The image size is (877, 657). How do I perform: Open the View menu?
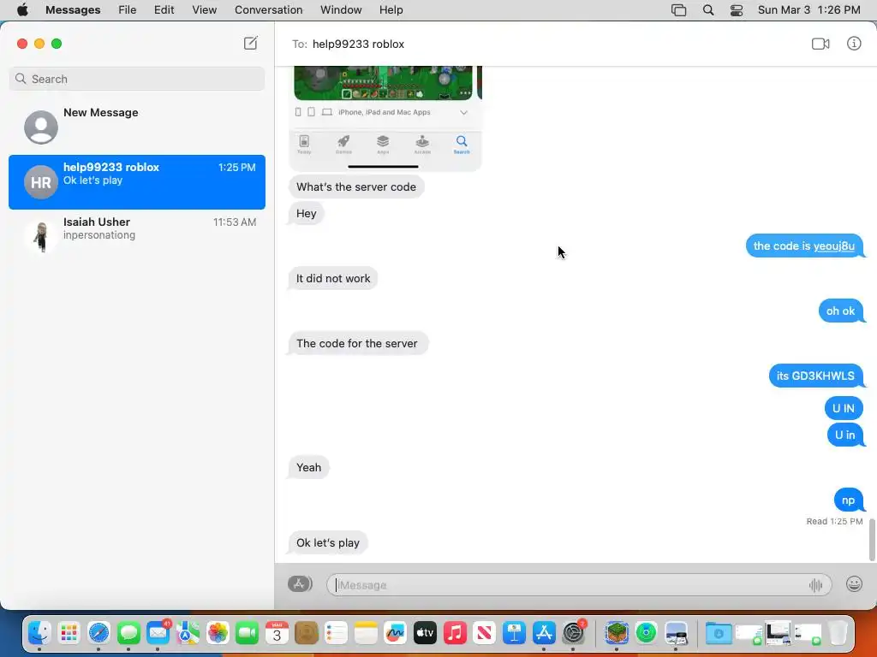[204, 10]
